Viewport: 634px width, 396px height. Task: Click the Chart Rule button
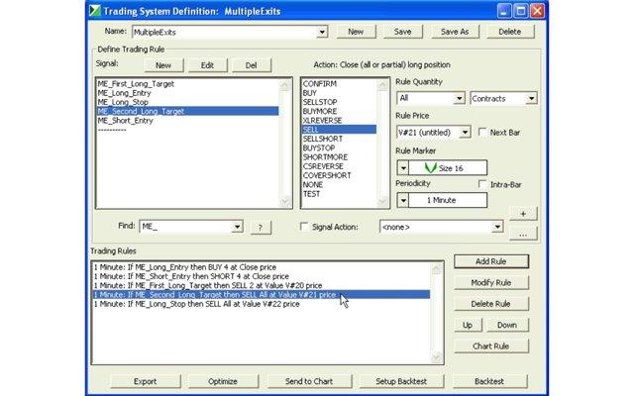tap(491, 346)
